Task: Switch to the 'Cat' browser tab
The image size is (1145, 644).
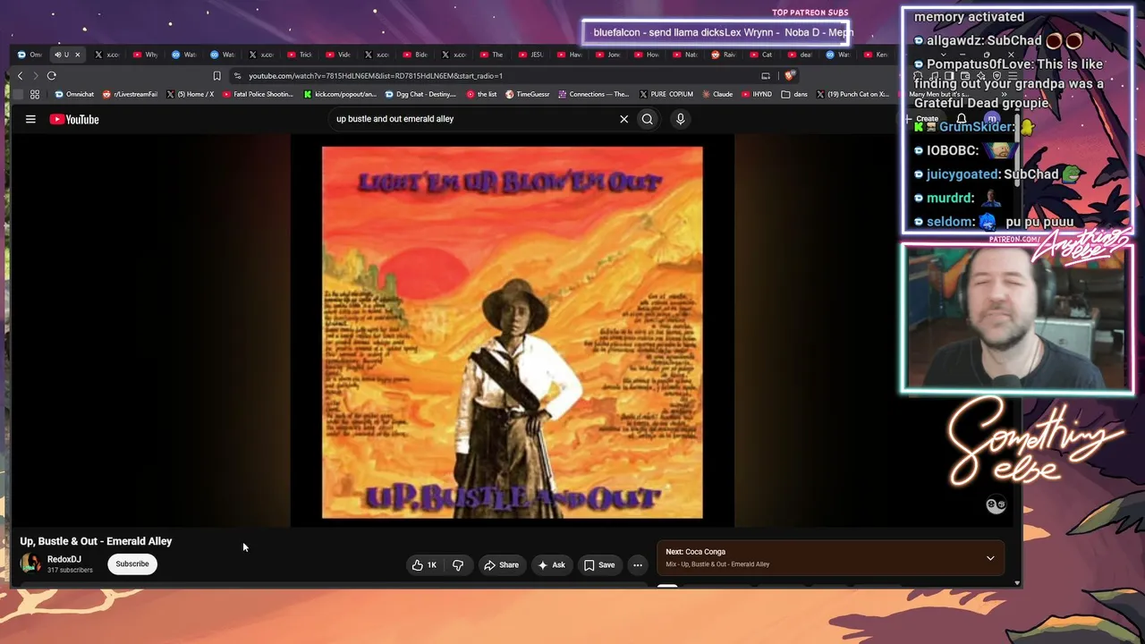Action: pyautogui.click(x=761, y=55)
